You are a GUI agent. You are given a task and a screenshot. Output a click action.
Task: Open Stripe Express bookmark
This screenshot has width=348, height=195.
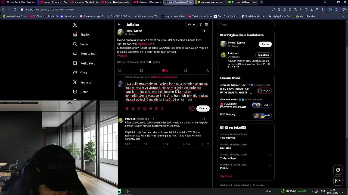(69, 16)
